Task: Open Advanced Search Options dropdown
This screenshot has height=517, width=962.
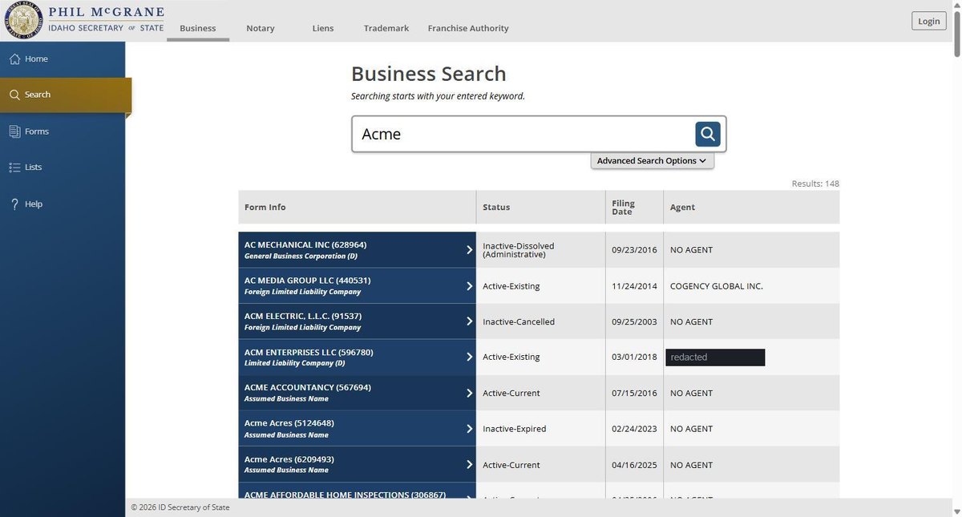Action: pyautogui.click(x=652, y=160)
